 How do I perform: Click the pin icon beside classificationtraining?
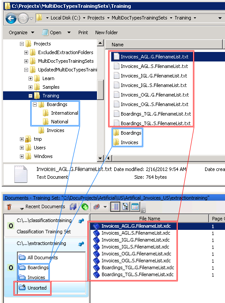point(81,221)
